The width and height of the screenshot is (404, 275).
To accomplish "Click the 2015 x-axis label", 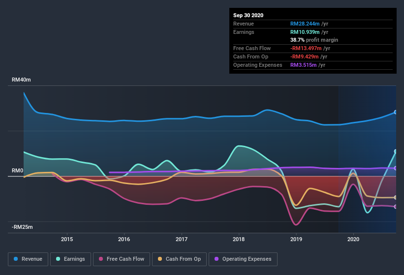I will [x=67, y=239].
